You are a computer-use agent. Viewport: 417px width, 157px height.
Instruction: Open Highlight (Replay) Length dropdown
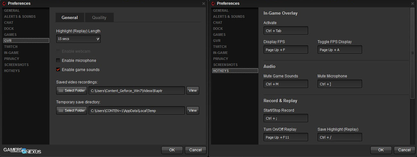coord(78,39)
